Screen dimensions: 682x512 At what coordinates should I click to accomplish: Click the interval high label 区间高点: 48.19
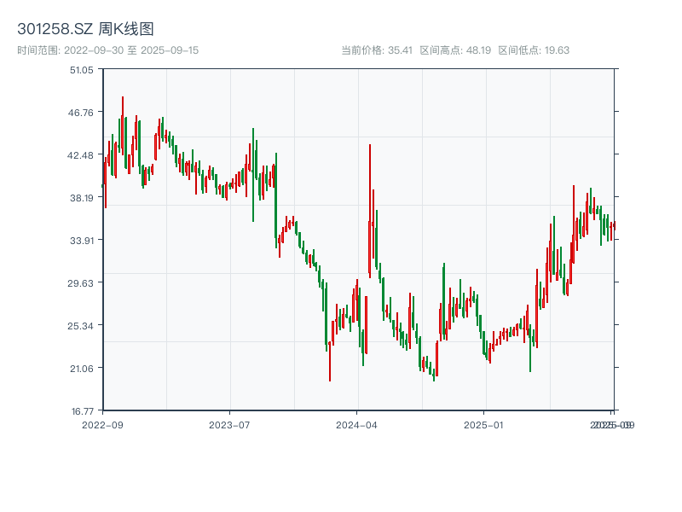(x=455, y=50)
